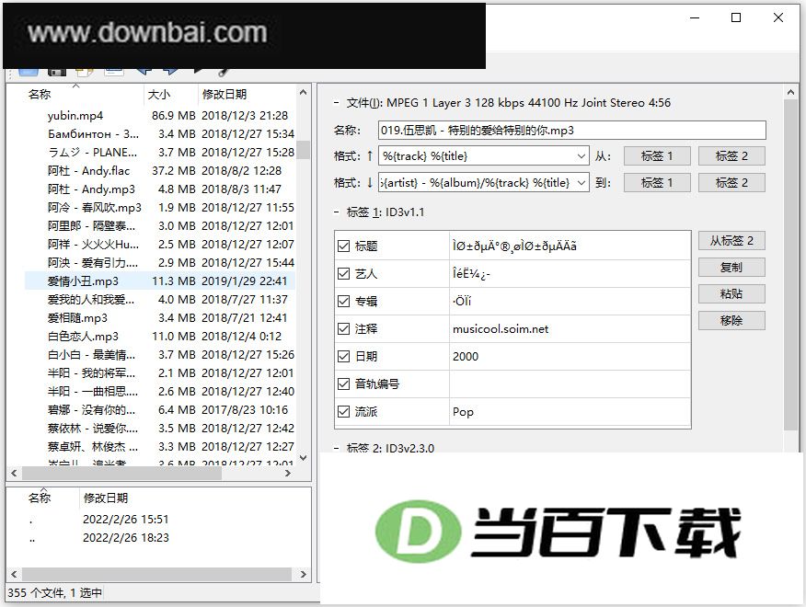Click 标签 1 button beside 到
806x607 pixels.
click(x=657, y=183)
